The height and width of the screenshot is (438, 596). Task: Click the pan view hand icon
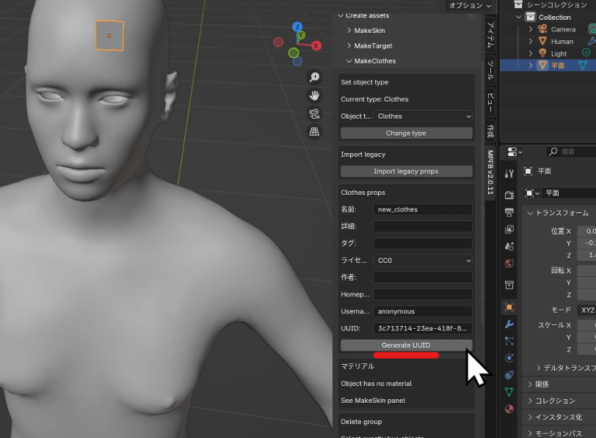314,95
